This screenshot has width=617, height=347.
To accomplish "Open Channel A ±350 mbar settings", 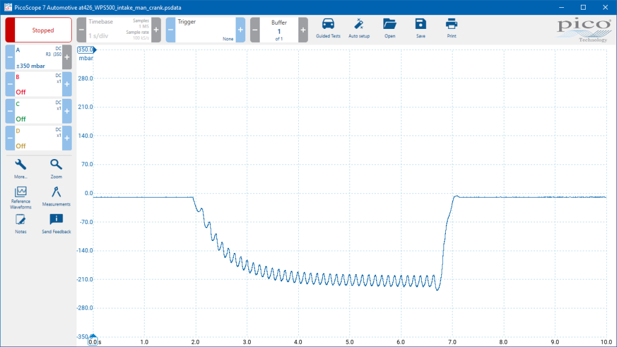I will coord(39,57).
